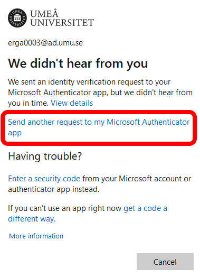Open the View details link

(x=72, y=103)
